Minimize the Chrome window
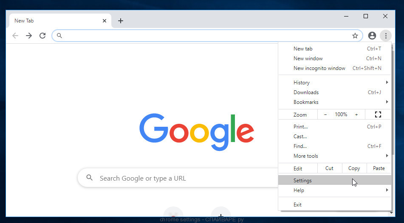The width and height of the screenshot is (404, 223). pyautogui.click(x=346, y=16)
